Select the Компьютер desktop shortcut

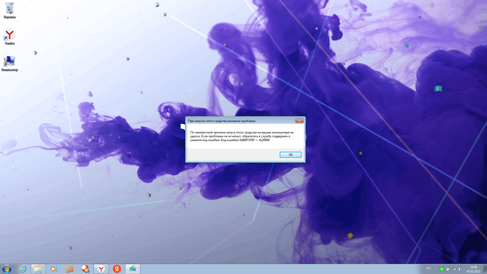pos(10,63)
